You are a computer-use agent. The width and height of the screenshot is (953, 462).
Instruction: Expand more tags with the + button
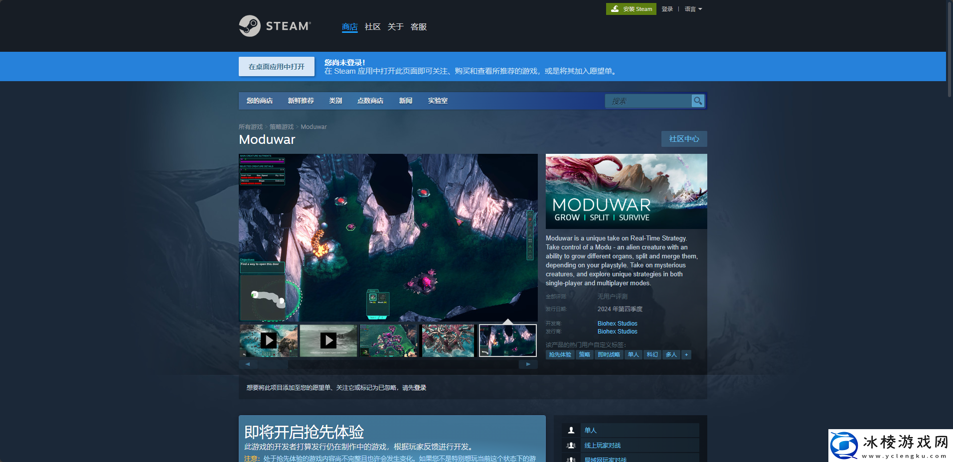(686, 354)
